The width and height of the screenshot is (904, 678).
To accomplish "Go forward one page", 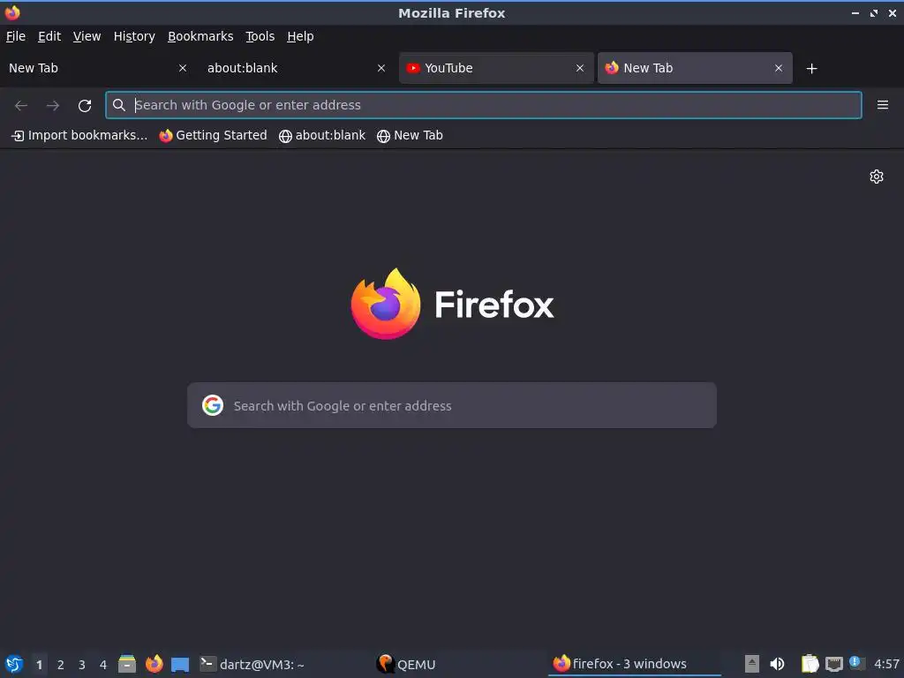I will (53, 105).
